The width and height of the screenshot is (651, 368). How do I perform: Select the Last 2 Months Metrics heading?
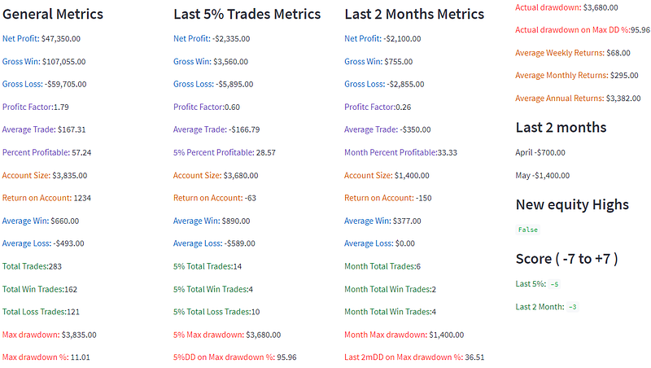(414, 14)
